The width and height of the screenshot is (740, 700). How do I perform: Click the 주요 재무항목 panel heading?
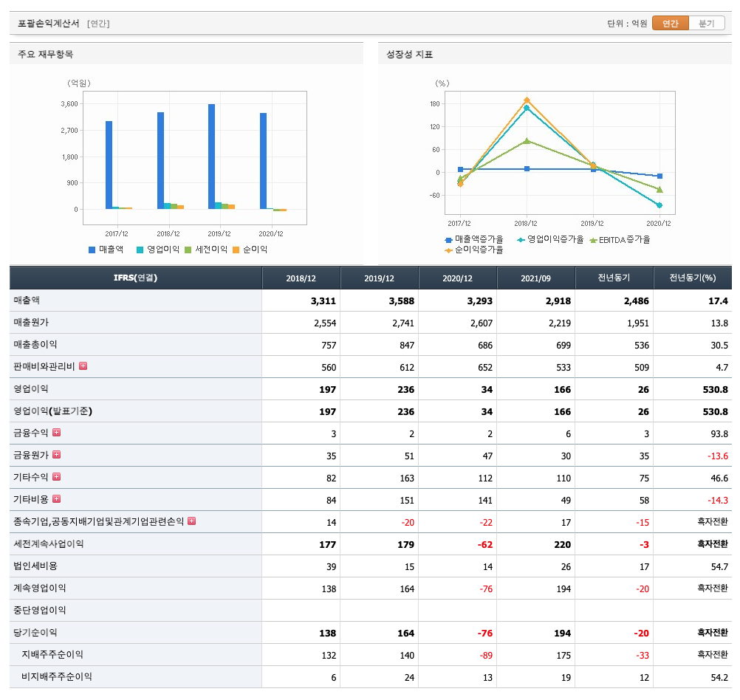[x=45, y=55]
